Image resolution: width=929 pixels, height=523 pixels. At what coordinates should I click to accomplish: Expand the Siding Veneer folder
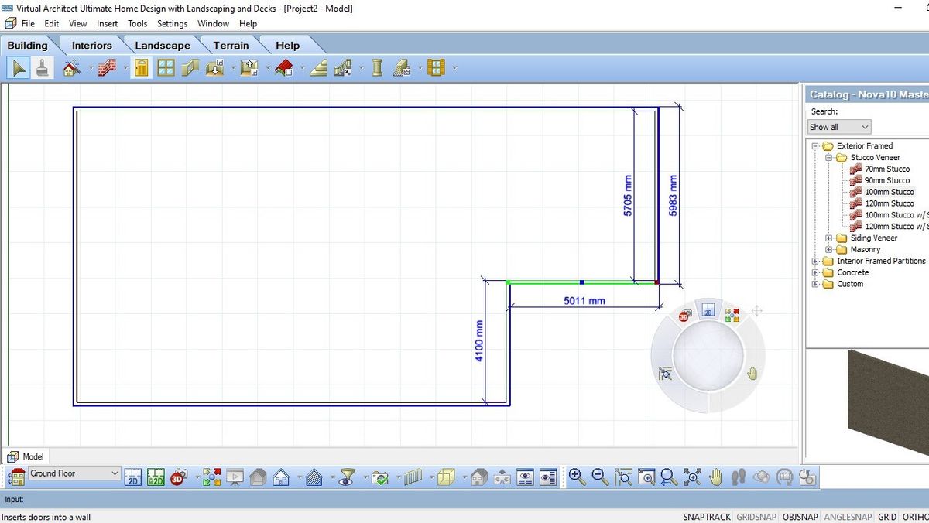click(828, 238)
